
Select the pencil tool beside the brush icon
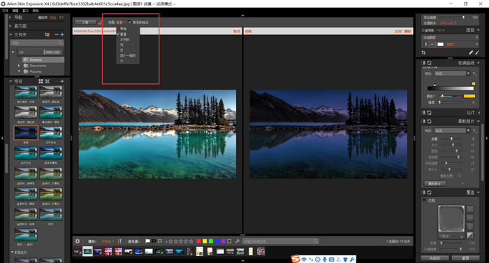pos(471,52)
